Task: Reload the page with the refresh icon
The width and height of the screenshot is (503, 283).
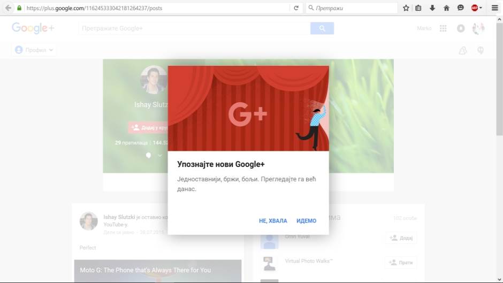Action: (x=296, y=8)
